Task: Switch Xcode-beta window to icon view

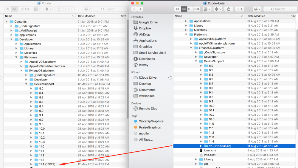Action: point(178,9)
